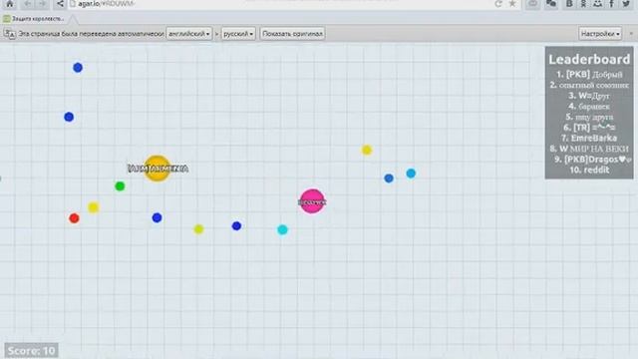The image size is (638, 359).
Task: Click the Leaderboard heading
Action: [x=589, y=60]
